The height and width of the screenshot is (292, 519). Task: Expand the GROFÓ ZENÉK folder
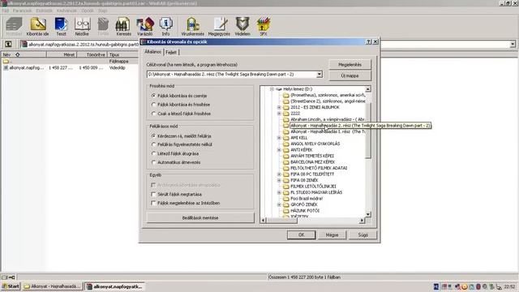point(279,204)
